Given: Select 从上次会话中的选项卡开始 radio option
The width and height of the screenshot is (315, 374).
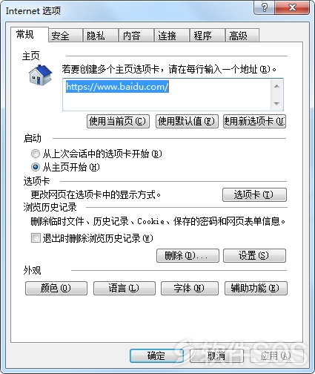Looking at the screenshot, I should click(x=36, y=154).
